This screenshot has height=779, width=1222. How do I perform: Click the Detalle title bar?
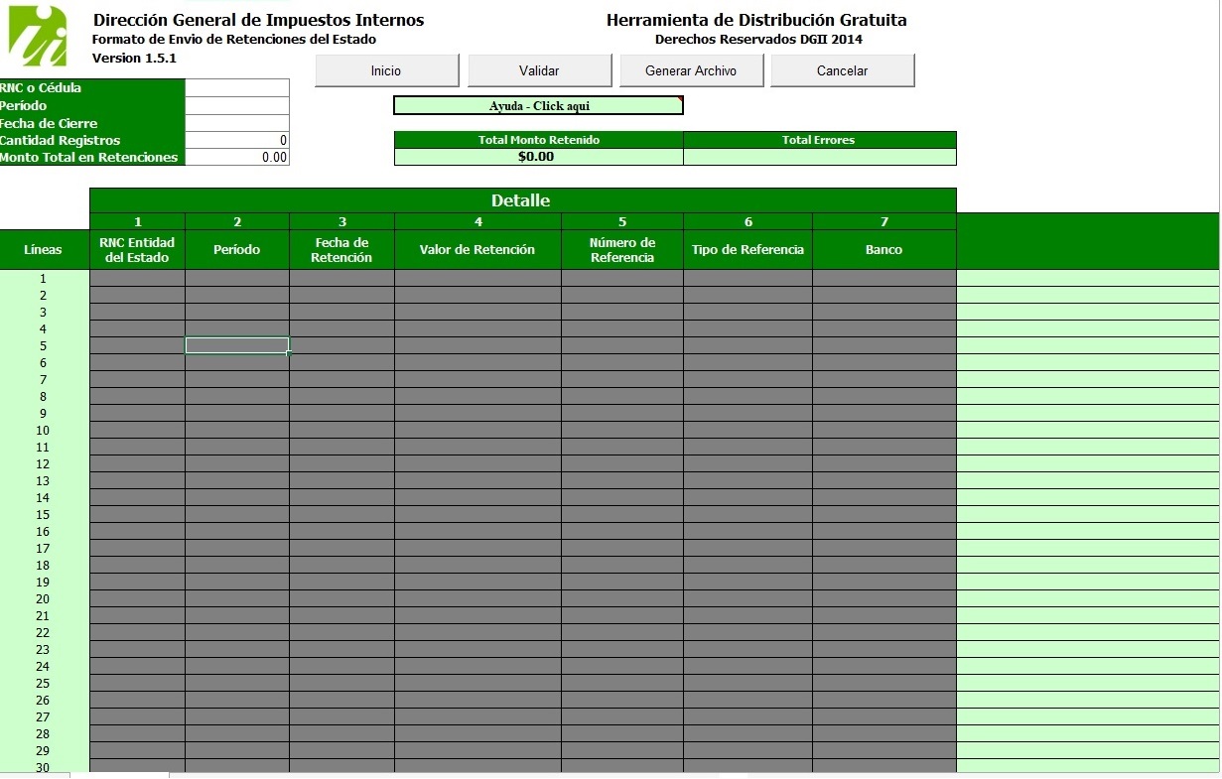[522, 200]
